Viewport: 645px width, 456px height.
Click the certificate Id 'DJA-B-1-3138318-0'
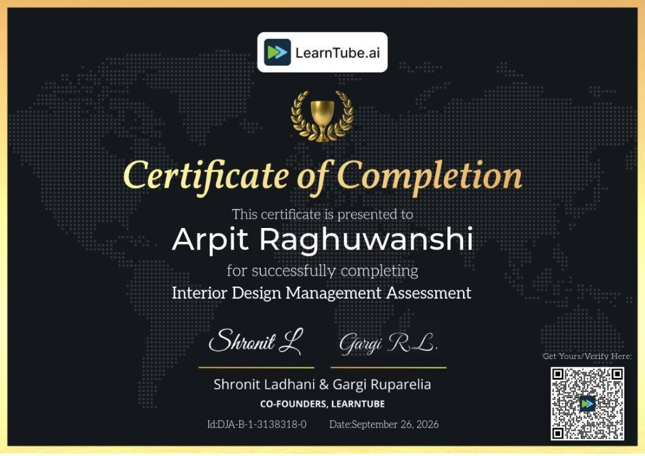(261, 425)
